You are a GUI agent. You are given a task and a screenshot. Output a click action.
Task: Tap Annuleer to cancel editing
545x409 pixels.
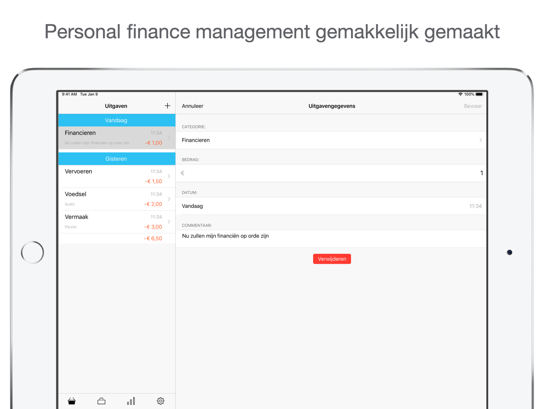[x=193, y=106]
